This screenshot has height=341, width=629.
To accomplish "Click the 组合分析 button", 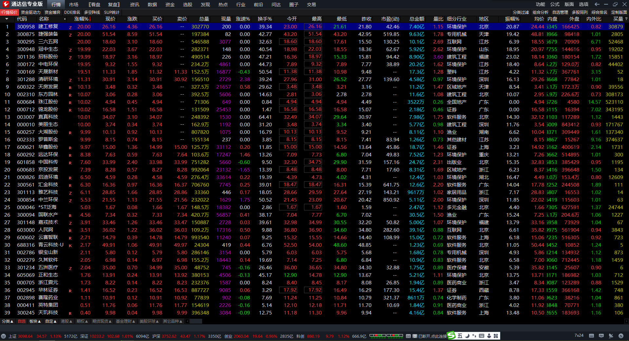I will coord(541,12).
